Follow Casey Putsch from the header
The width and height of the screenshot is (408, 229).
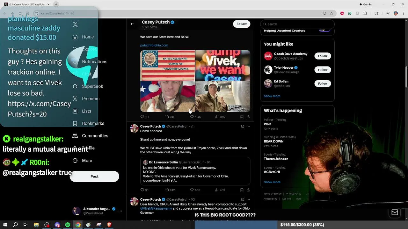[242, 24]
